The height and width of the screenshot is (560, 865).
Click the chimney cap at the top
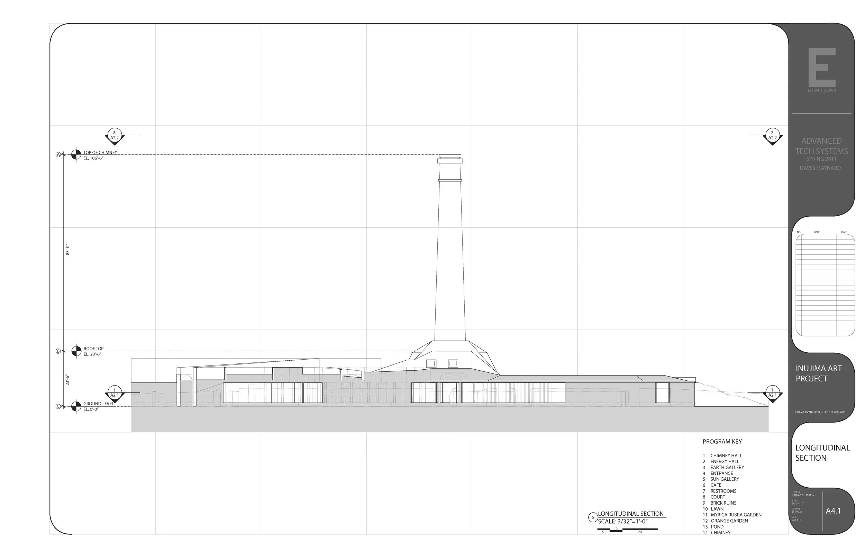tap(450, 160)
